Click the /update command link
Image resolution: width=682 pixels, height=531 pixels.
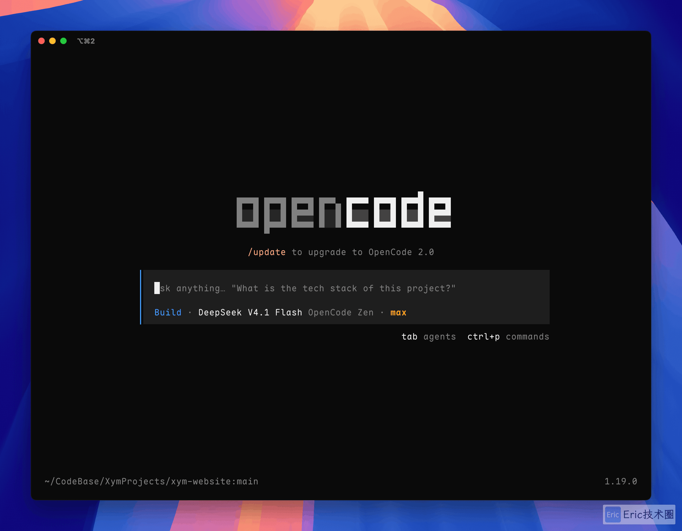266,252
